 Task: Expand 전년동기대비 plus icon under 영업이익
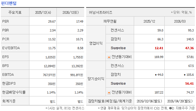point(109,57)
